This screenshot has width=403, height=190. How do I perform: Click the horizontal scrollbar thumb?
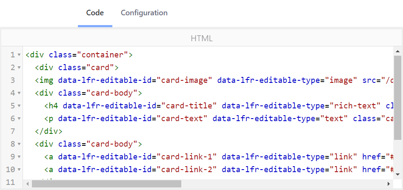(x=106, y=184)
